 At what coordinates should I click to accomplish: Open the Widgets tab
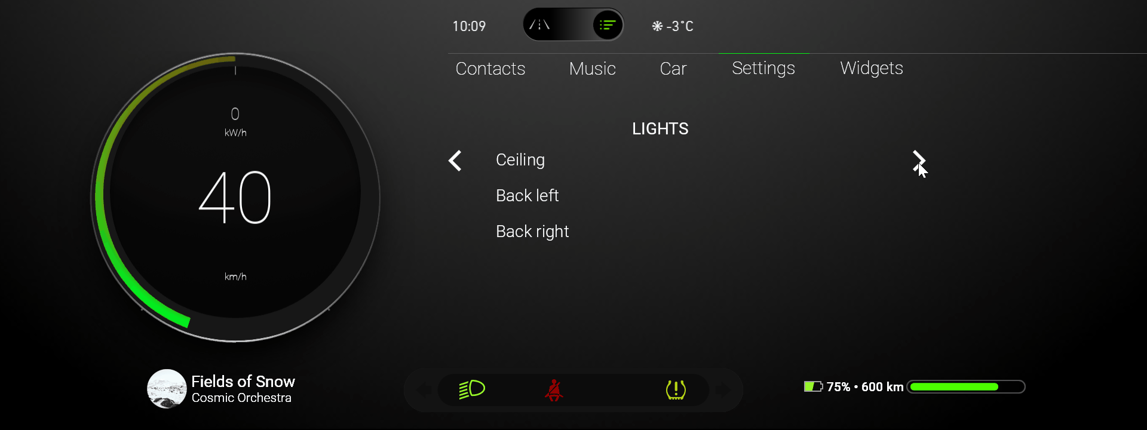(x=872, y=69)
